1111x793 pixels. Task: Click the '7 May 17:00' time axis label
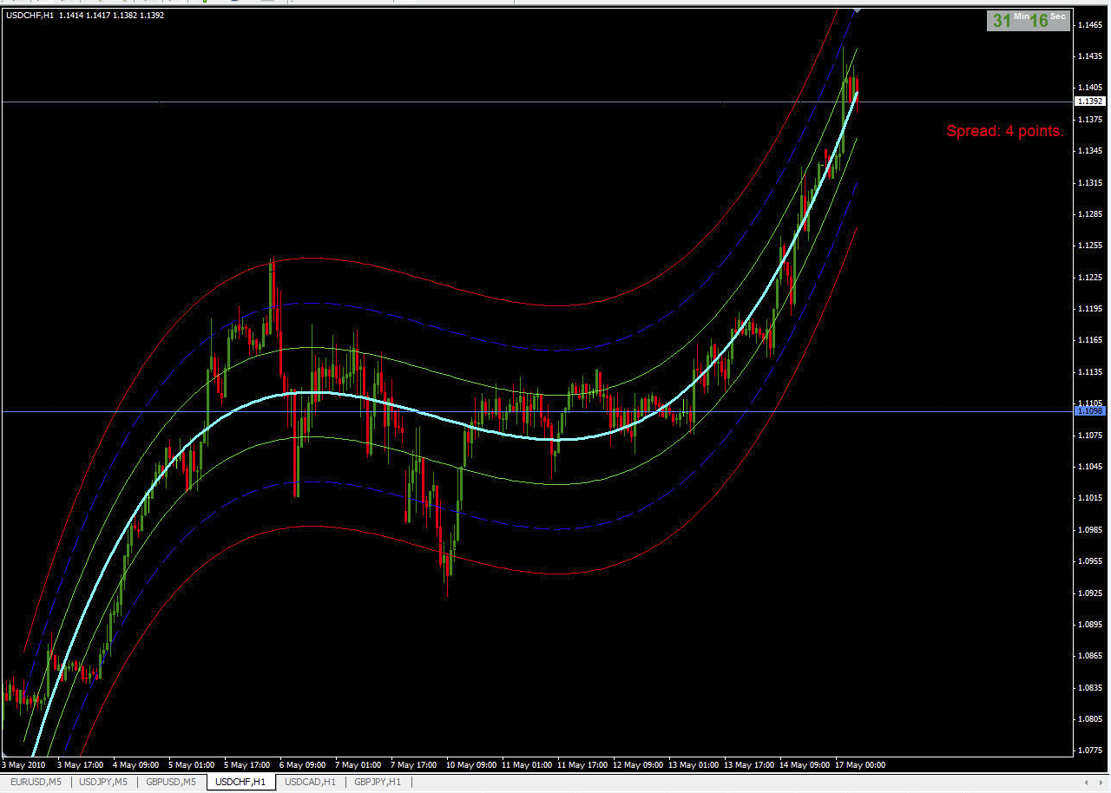tap(413, 765)
